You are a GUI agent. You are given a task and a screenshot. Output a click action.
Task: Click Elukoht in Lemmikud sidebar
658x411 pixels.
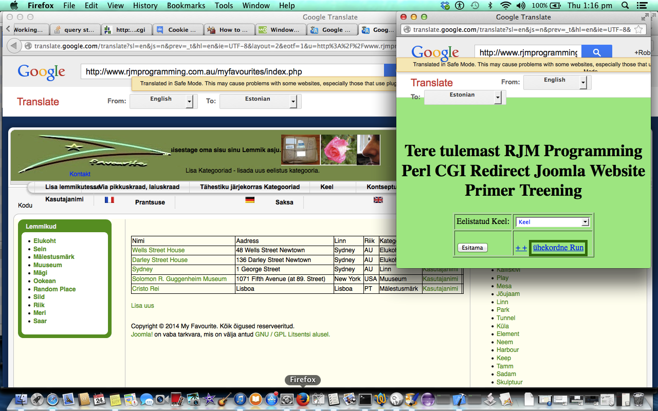click(45, 241)
